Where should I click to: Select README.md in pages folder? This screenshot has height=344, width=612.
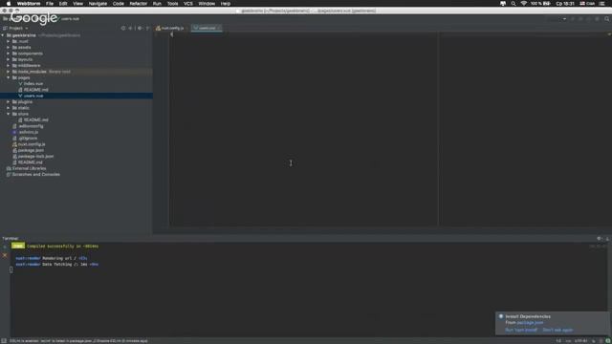36,90
